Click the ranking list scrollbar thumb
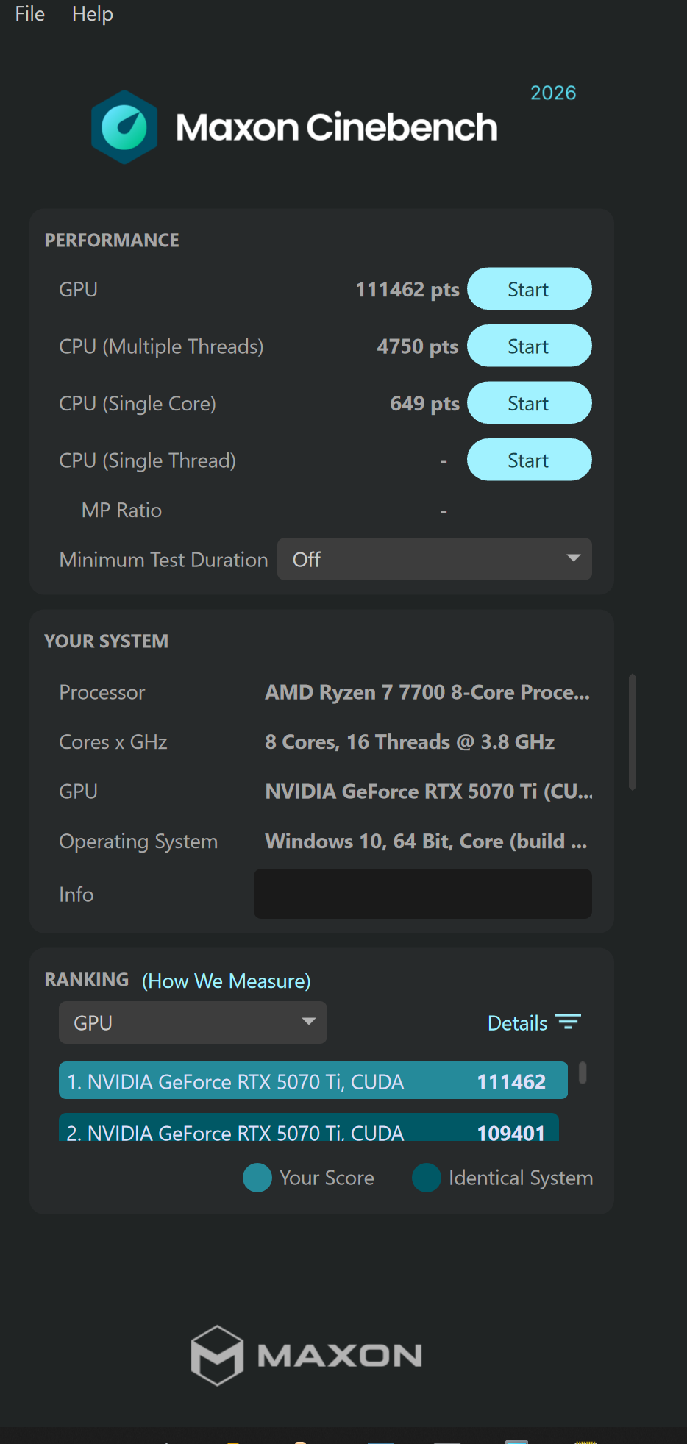This screenshot has height=1444, width=687. (x=583, y=1073)
